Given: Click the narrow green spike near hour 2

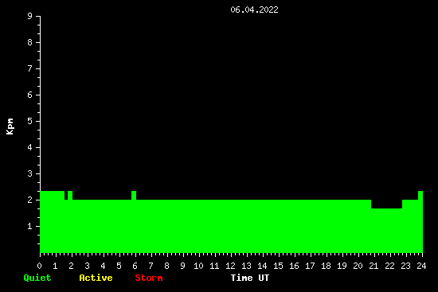Looking at the screenshot, I should point(70,196).
